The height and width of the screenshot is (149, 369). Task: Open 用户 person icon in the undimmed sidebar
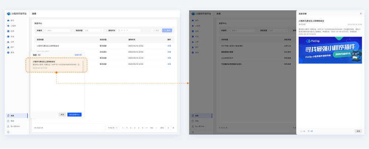pyautogui.click(x=8, y=47)
